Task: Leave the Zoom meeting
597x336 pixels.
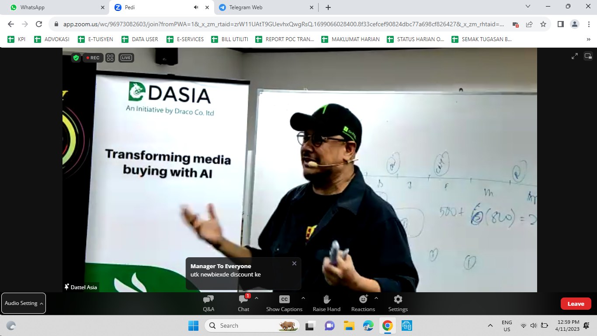Action: tap(576, 304)
